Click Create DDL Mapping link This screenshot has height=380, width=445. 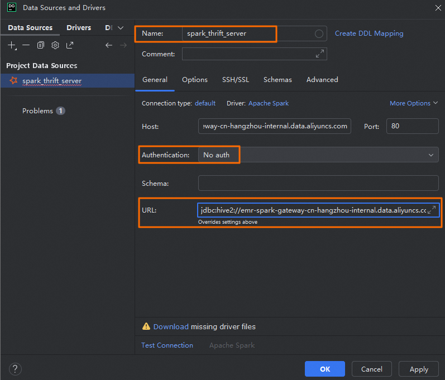click(369, 33)
